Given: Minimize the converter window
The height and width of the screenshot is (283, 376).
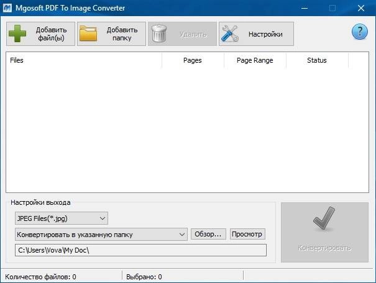Looking at the screenshot, I should tap(305, 8).
